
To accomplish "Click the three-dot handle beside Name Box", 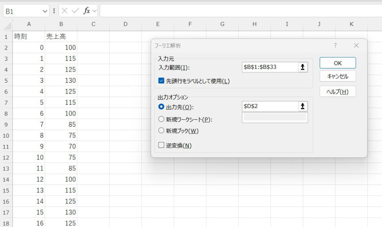I will click(x=54, y=11).
